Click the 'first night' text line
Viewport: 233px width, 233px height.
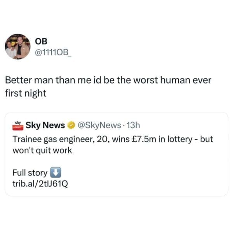point(26,93)
